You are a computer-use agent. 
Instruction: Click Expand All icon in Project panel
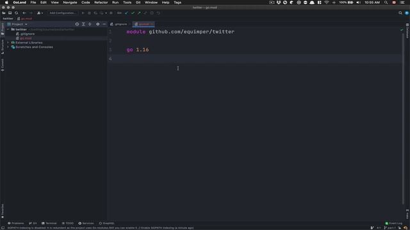83,24
